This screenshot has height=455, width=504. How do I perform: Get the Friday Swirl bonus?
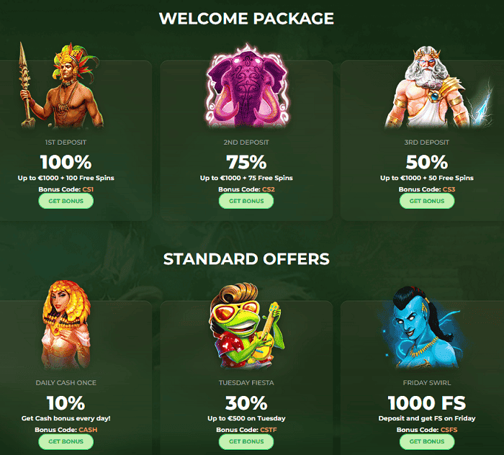(x=427, y=441)
